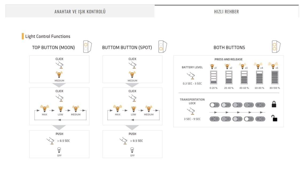Click the both buttons device icon
308x173 pixels.
[276, 47]
